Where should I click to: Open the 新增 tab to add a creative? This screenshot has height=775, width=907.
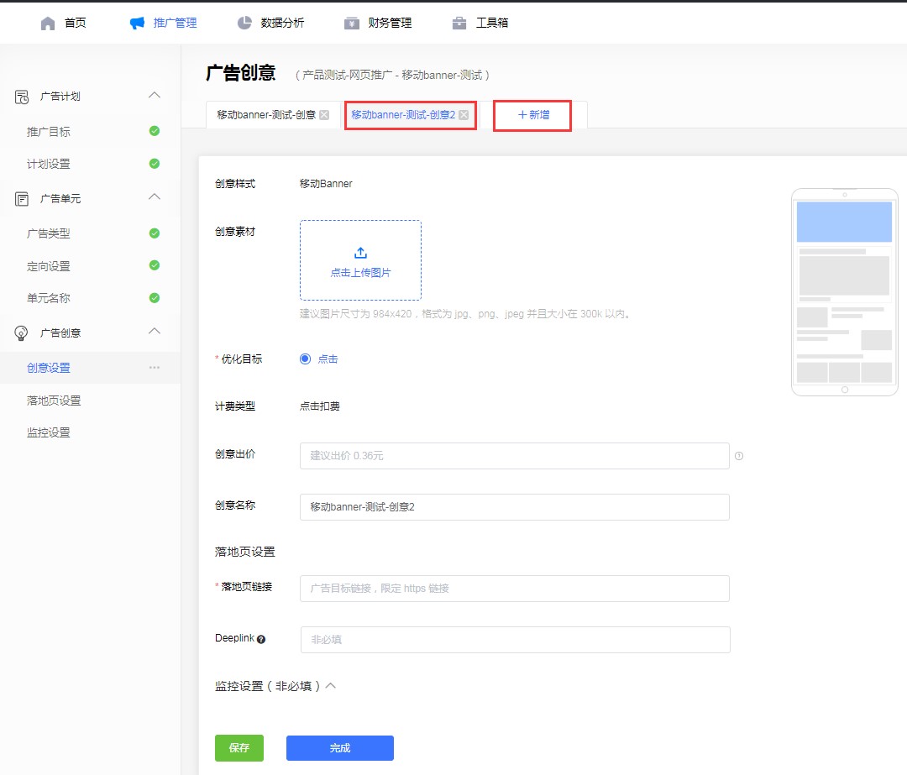pos(532,115)
